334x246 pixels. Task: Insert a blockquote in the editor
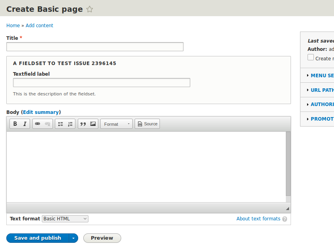(83, 123)
